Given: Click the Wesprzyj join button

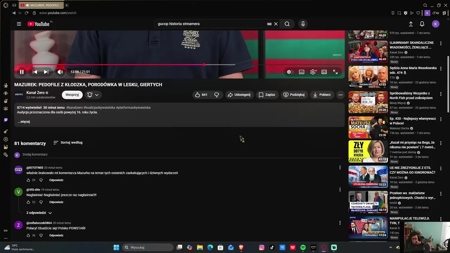Looking at the screenshot, I should point(72,95).
